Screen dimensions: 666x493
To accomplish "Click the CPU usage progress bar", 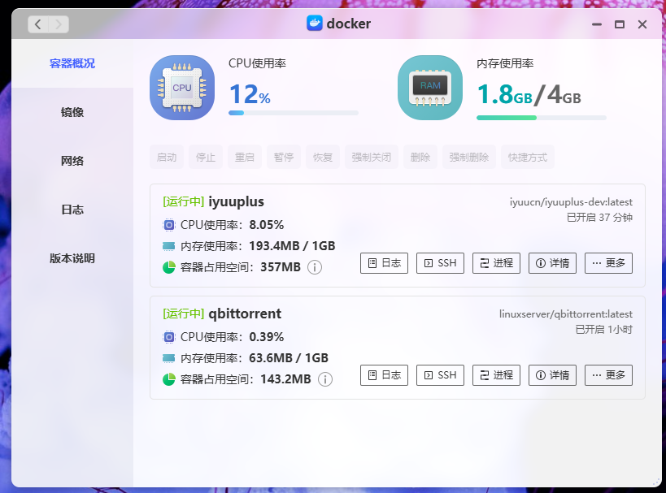I will [x=293, y=113].
